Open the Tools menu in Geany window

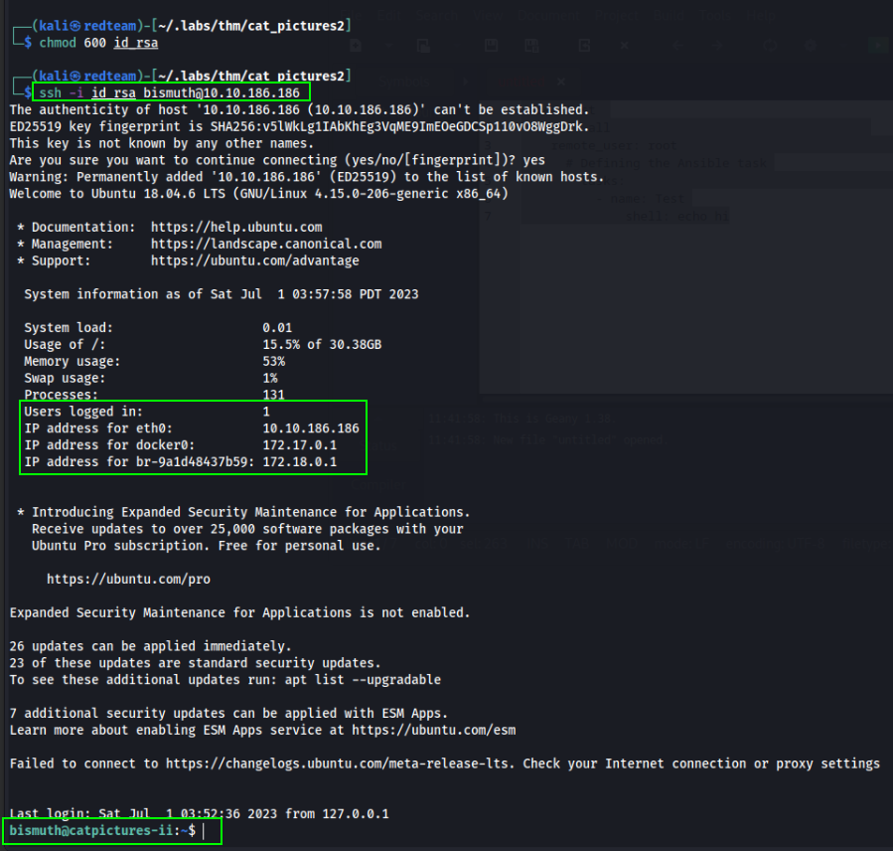tap(715, 15)
